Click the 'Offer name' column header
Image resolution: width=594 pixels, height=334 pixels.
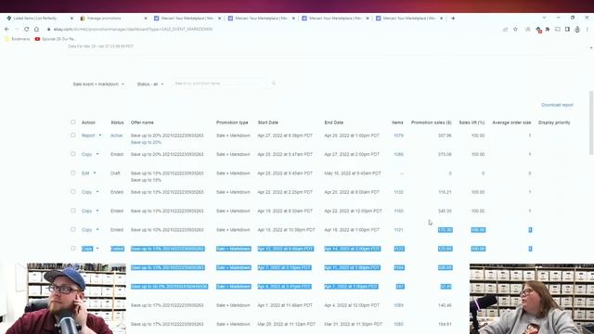coord(142,122)
